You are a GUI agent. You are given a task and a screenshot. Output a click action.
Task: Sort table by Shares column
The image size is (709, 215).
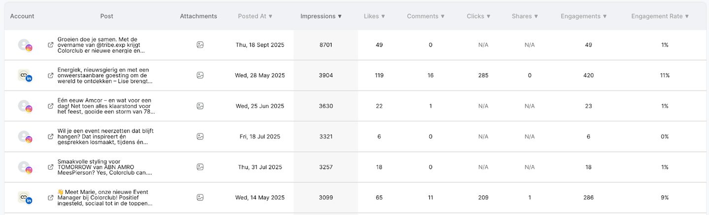(x=525, y=16)
